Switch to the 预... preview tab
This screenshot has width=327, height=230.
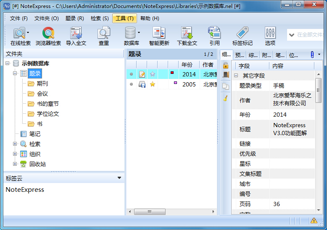240,55
